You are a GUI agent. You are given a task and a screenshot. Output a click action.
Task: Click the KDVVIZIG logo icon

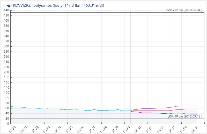[x=9, y=5]
